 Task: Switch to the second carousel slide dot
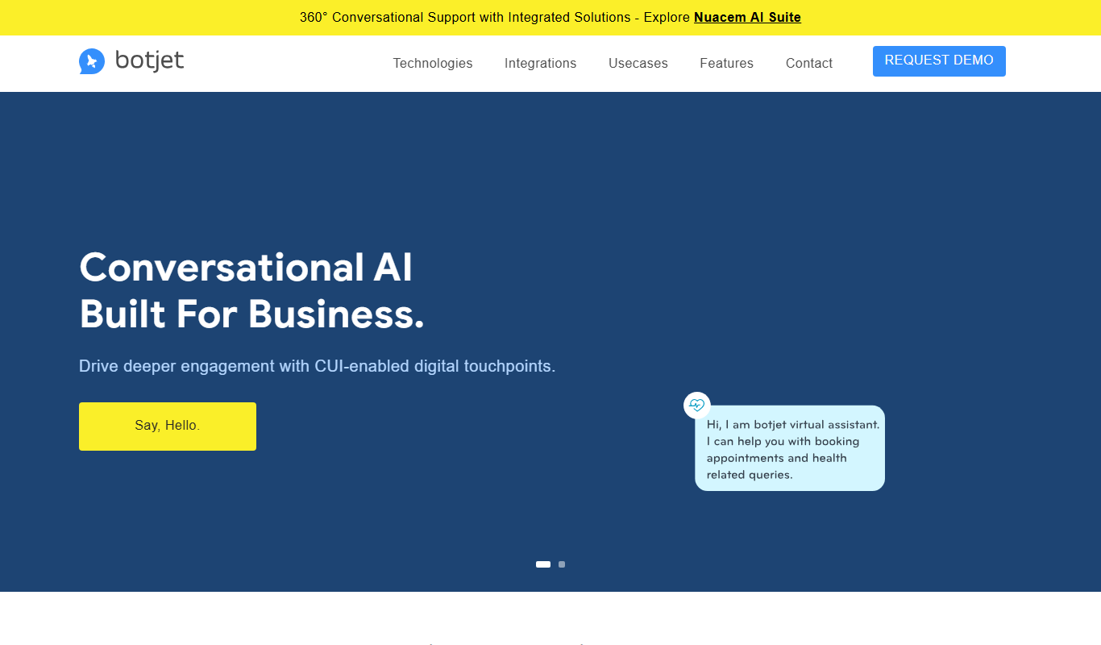562,564
